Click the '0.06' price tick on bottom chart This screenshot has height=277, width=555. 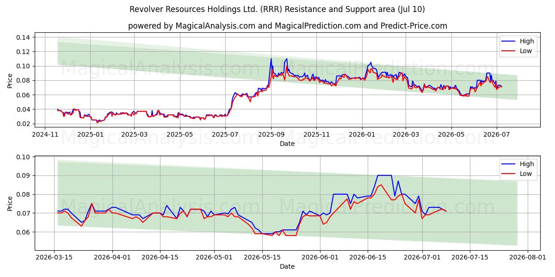[x=24, y=232]
